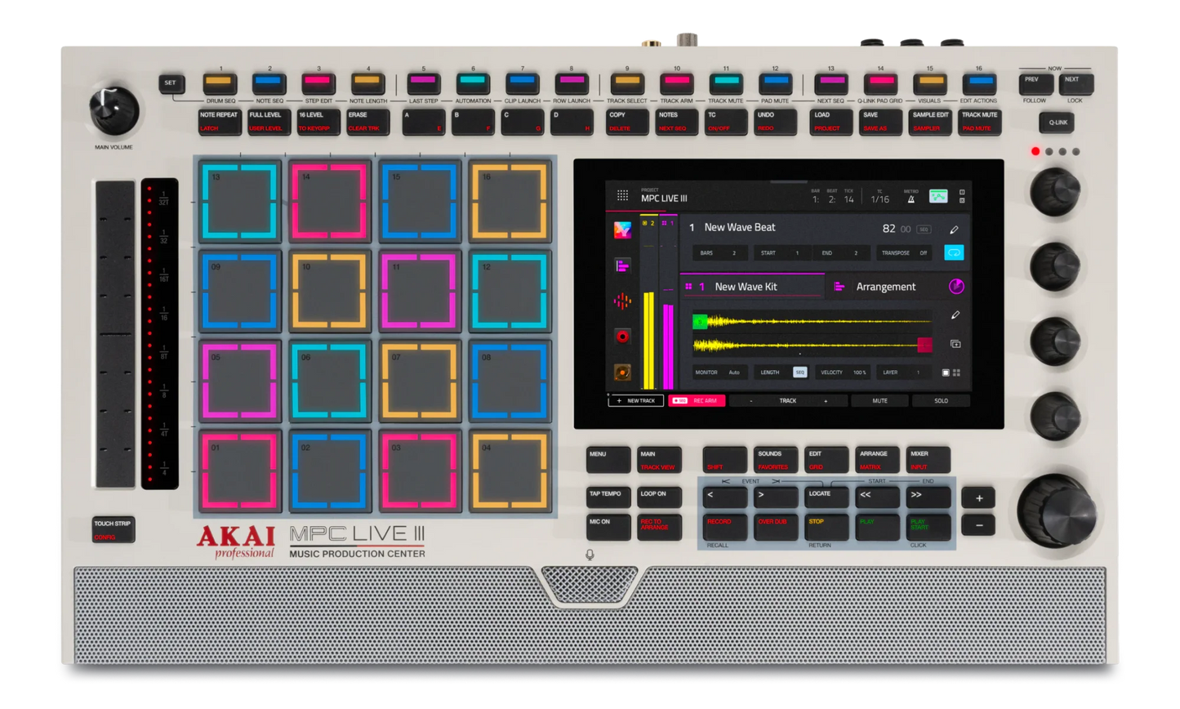The width and height of the screenshot is (1180, 709).
Task: Tap the track minus arrow
Action: [751, 401]
